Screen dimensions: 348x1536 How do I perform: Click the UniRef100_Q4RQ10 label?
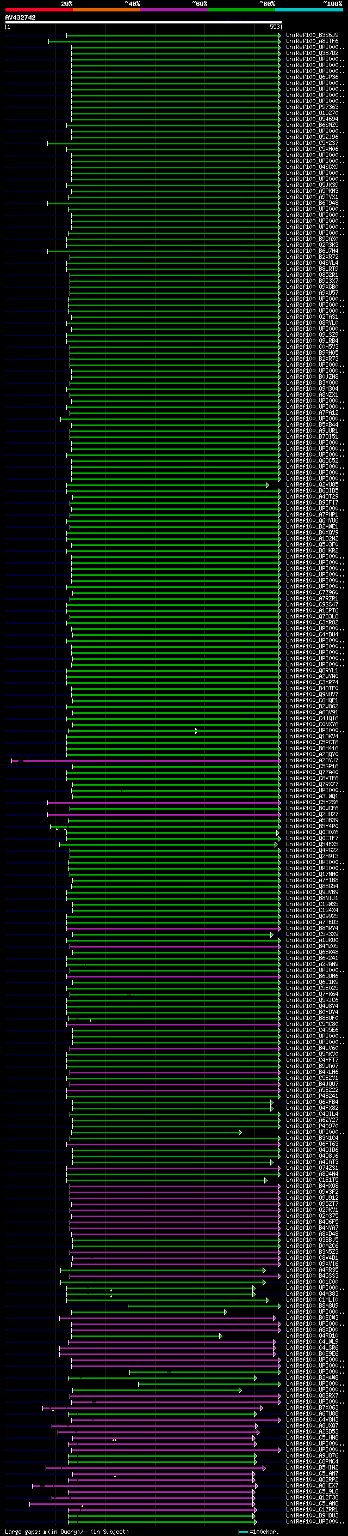click(x=312, y=1335)
